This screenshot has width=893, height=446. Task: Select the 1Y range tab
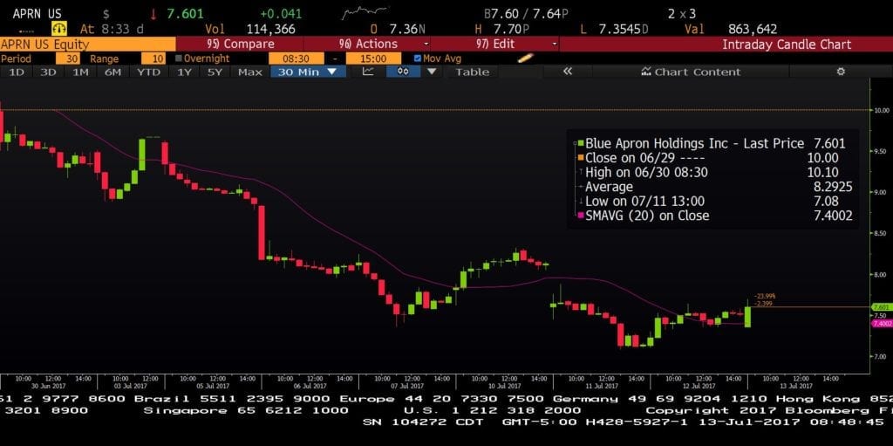184,72
